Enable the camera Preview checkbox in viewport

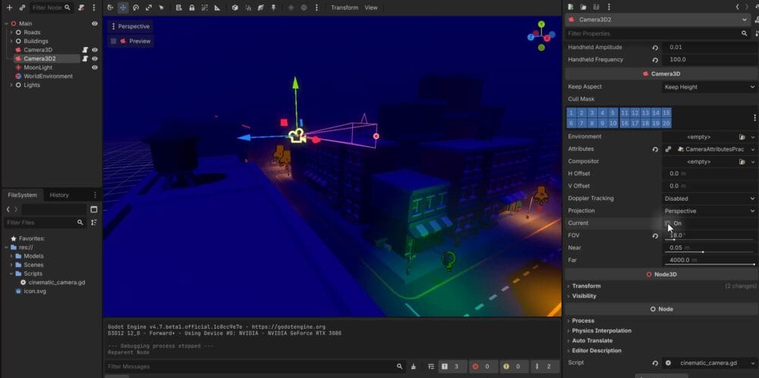point(114,41)
